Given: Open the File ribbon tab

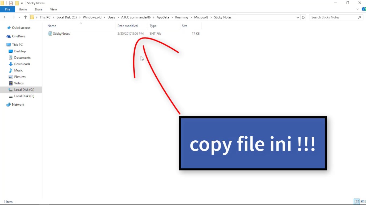Looking at the screenshot, I should [7, 9].
